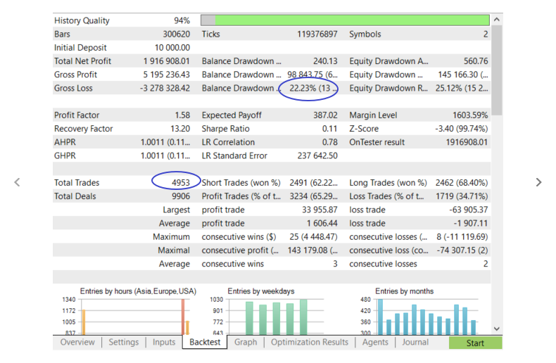Select Recovery Factor value 13.20
The width and height of the screenshot is (556, 363).
tap(180, 129)
